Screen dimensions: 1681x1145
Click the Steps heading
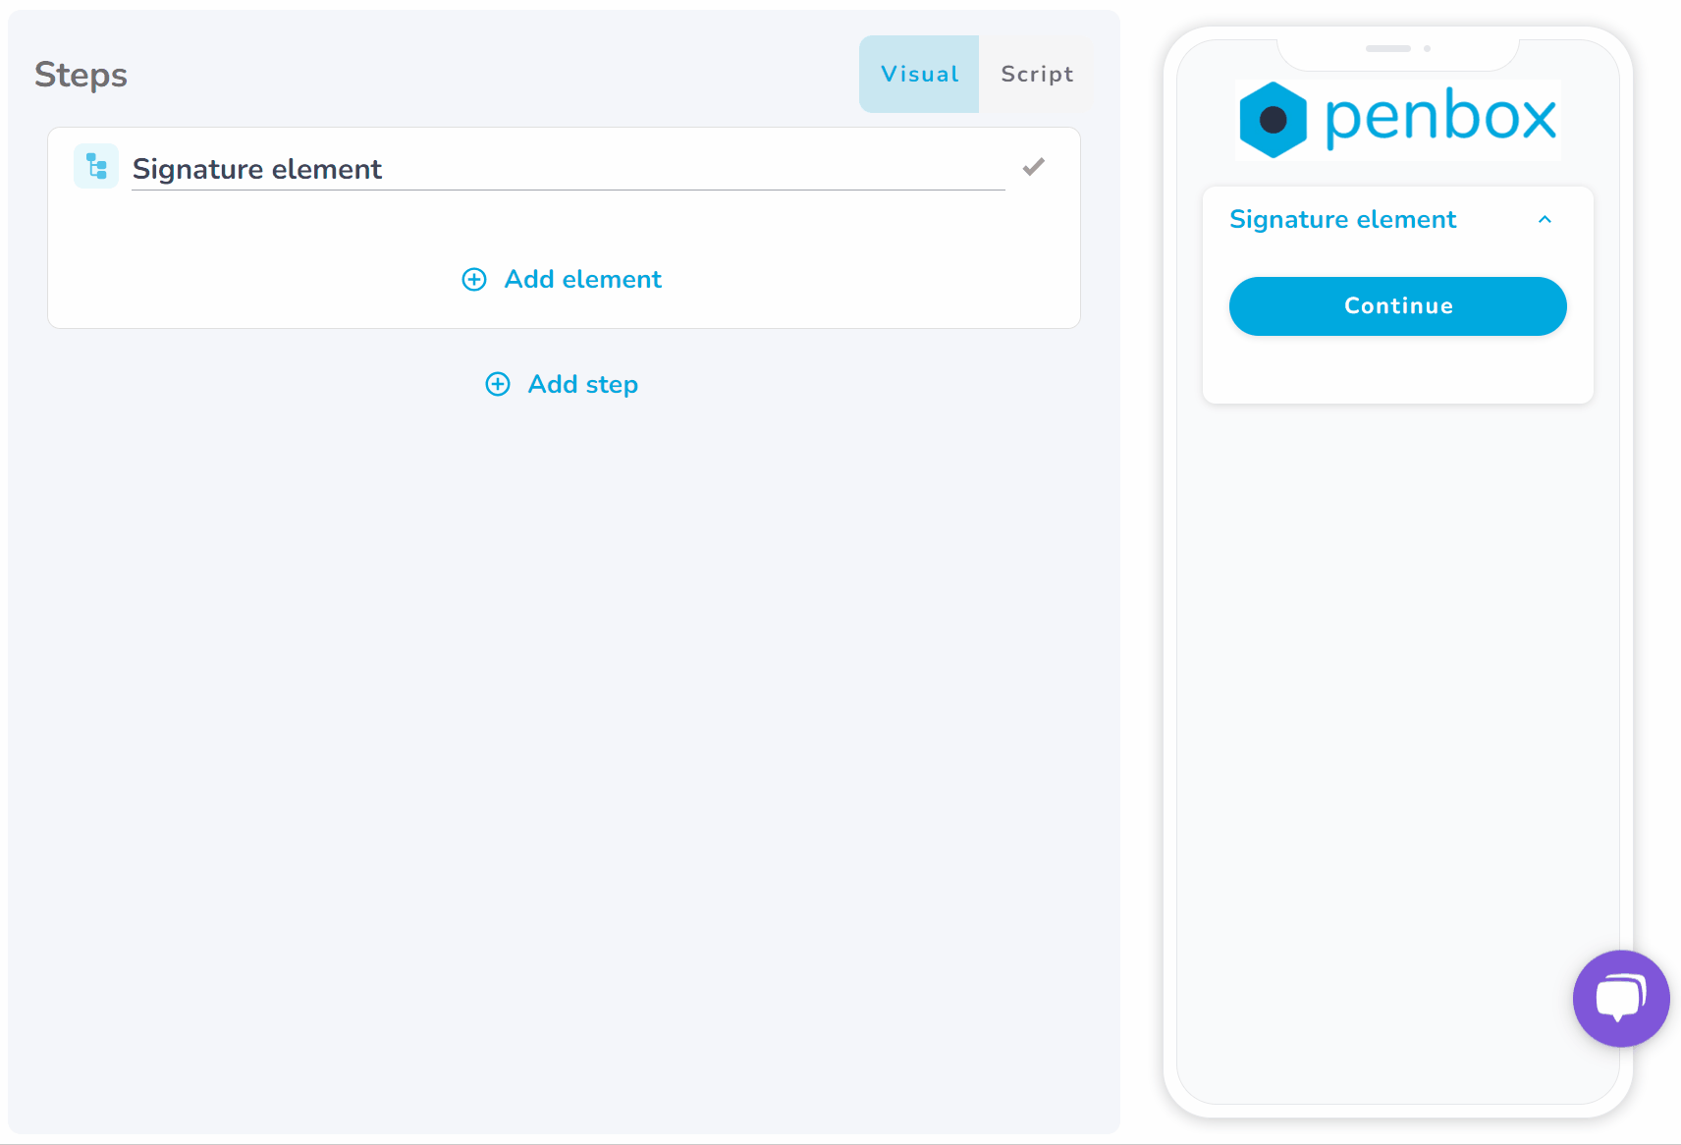pyautogui.click(x=81, y=76)
